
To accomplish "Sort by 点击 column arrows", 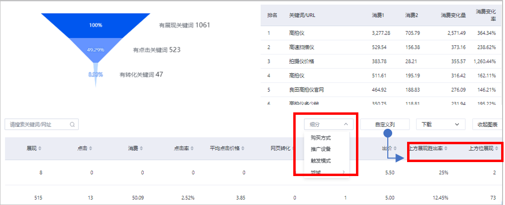I will 91,148.
